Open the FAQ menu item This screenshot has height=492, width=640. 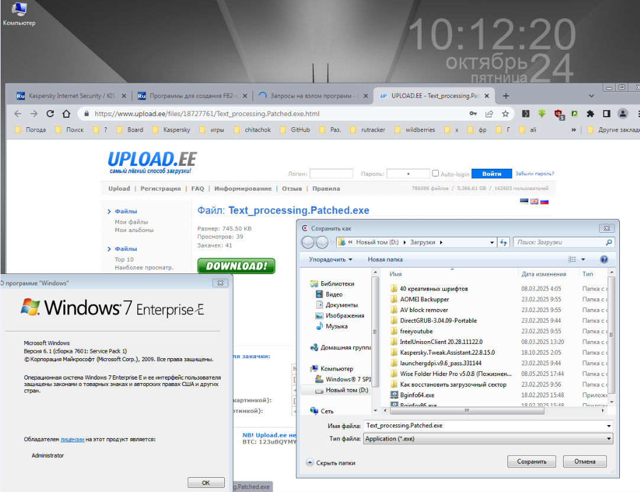[x=198, y=189]
